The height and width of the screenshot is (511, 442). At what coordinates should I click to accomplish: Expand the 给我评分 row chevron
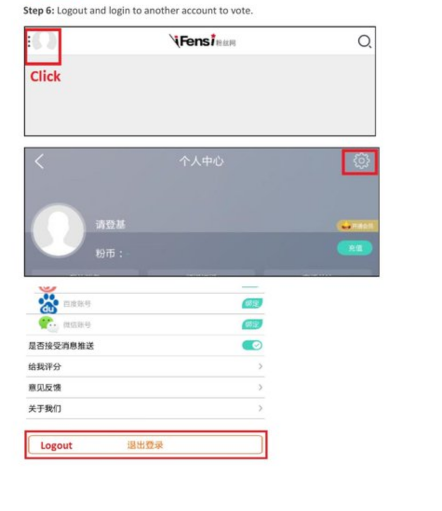[260, 366]
